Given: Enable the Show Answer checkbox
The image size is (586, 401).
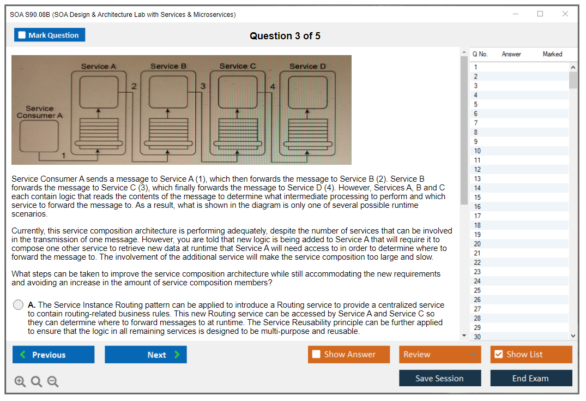Looking at the screenshot, I should [x=317, y=355].
